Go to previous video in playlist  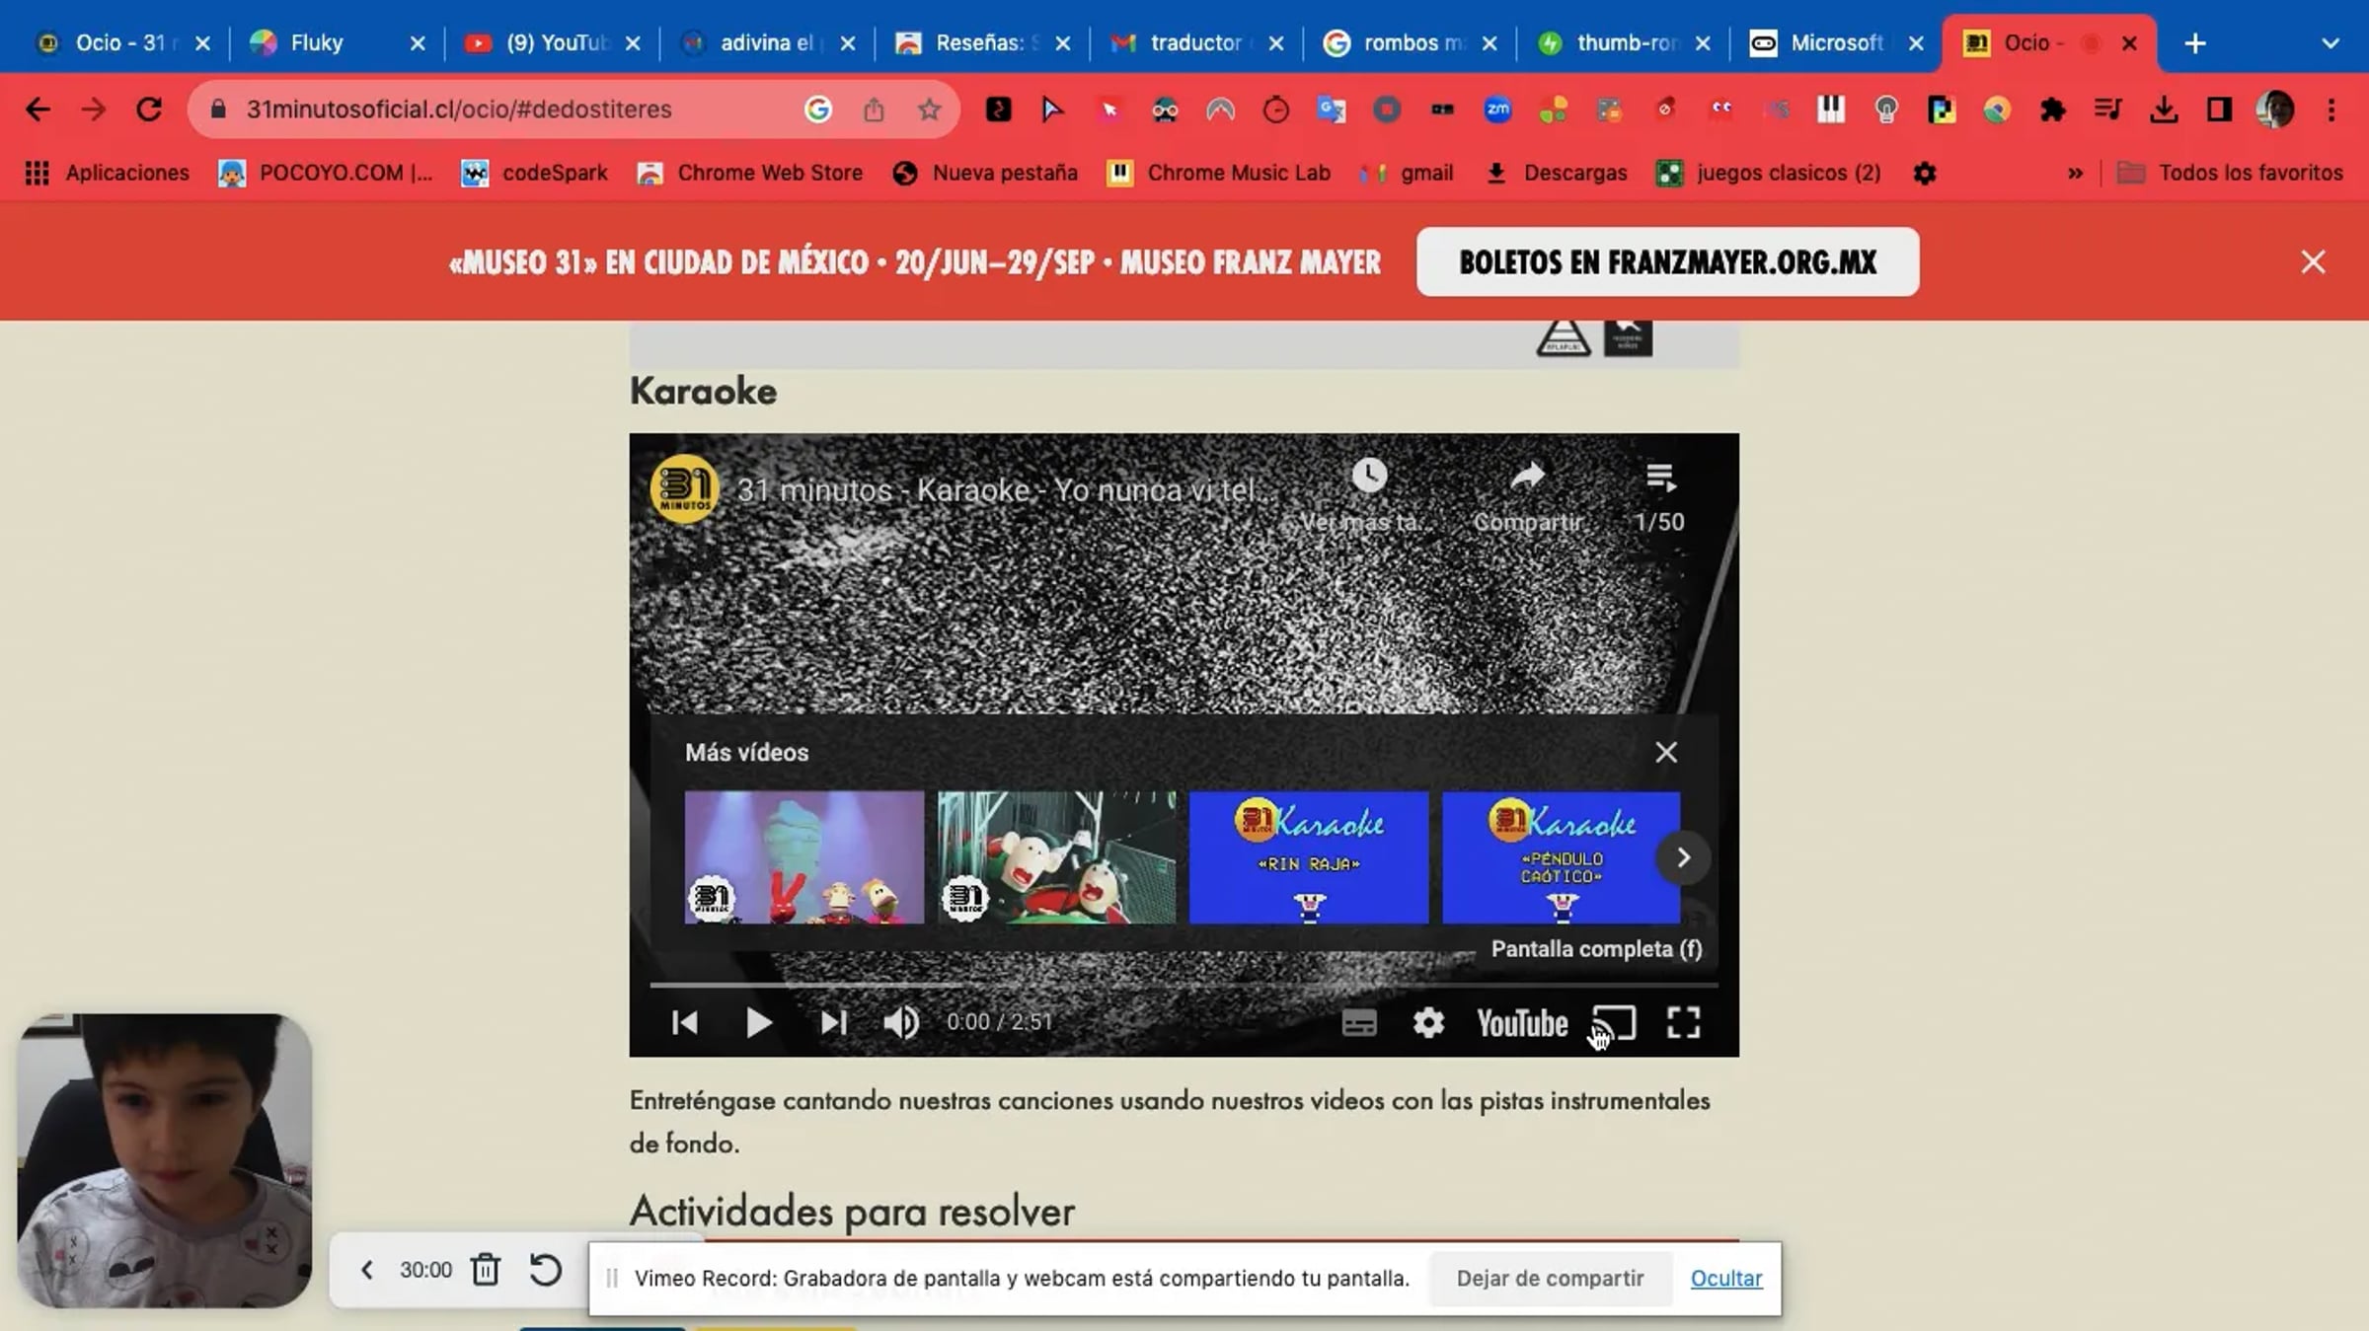coord(684,1022)
